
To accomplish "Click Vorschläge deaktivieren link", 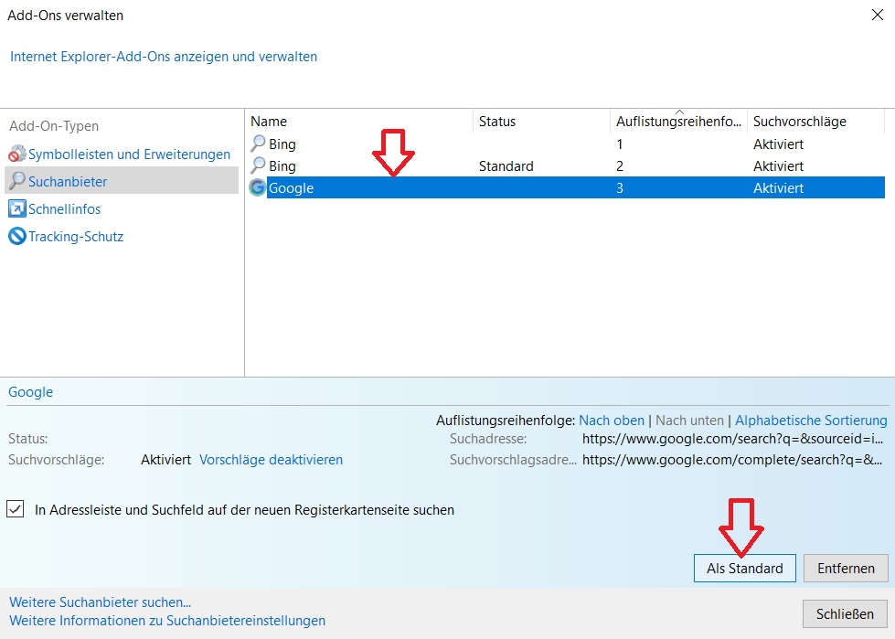I will (272, 460).
